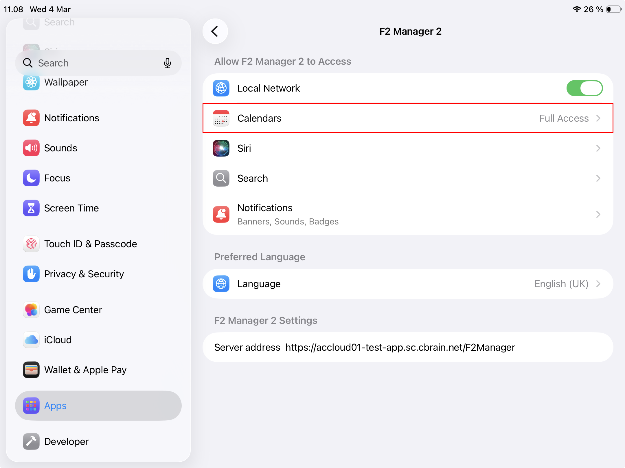Open Search row chevron in right pane
The image size is (625, 468).
(x=598, y=178)
